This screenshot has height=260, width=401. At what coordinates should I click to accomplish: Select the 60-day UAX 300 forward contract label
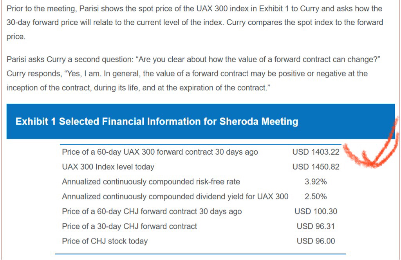[160, 152]
